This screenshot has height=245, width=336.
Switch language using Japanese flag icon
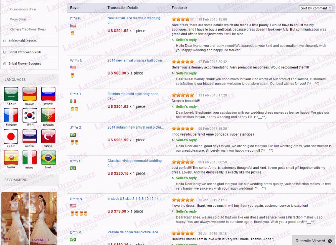coord(11,136)
